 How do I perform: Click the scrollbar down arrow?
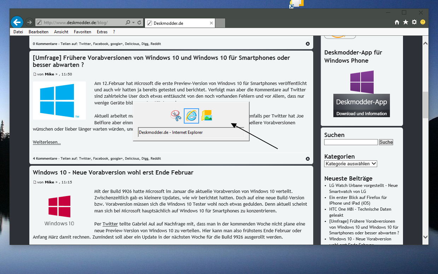[425, 237]
